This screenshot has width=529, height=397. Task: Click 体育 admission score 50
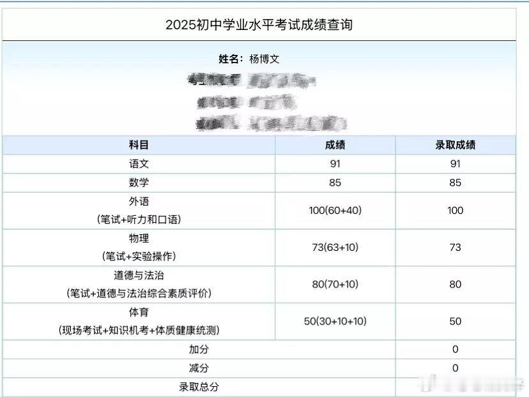pos(455,321)
